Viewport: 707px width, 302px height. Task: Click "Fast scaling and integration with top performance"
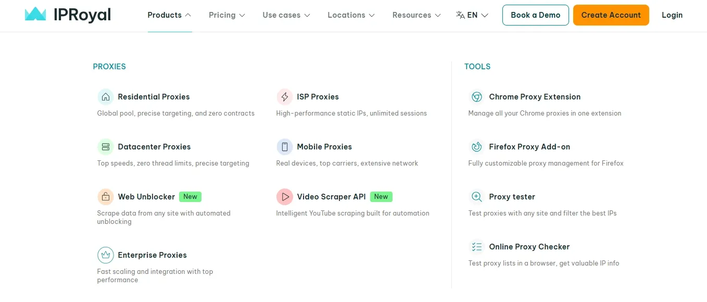[x=155, y=276]
